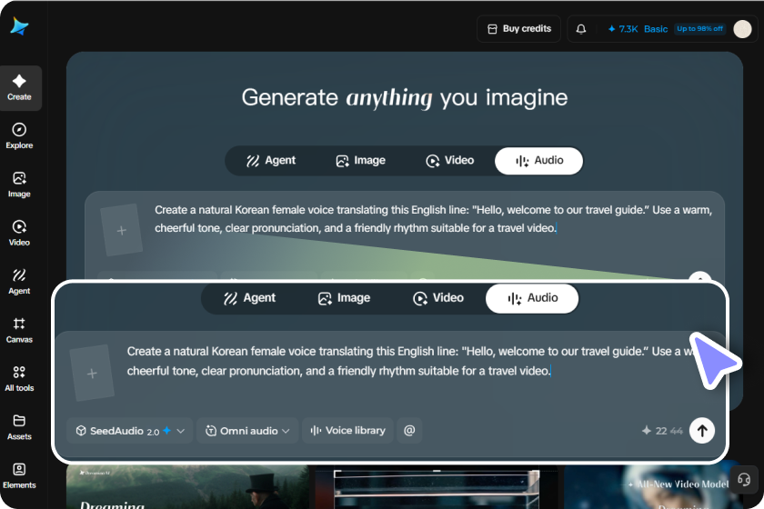Screen dimensions: 764x509
Task: Click into the upper prompt text under the headline
Action: pyautogui.click(x=433, y=219)
